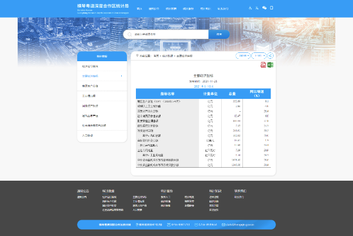Screen dimensions: 353x236
Task: Click the 同比增速(%) column header
Action: pos(257,94)
